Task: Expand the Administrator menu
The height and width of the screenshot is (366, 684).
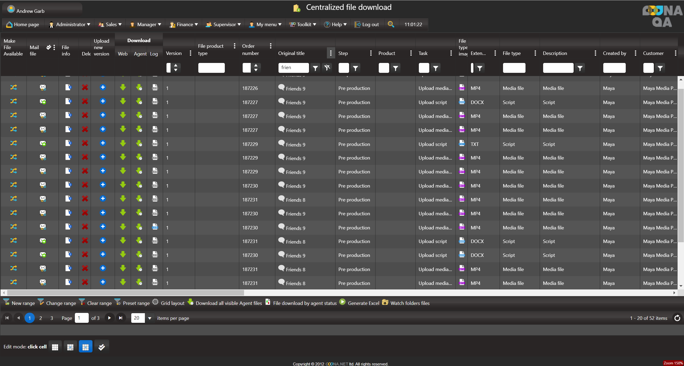Action: coord(70,25)
